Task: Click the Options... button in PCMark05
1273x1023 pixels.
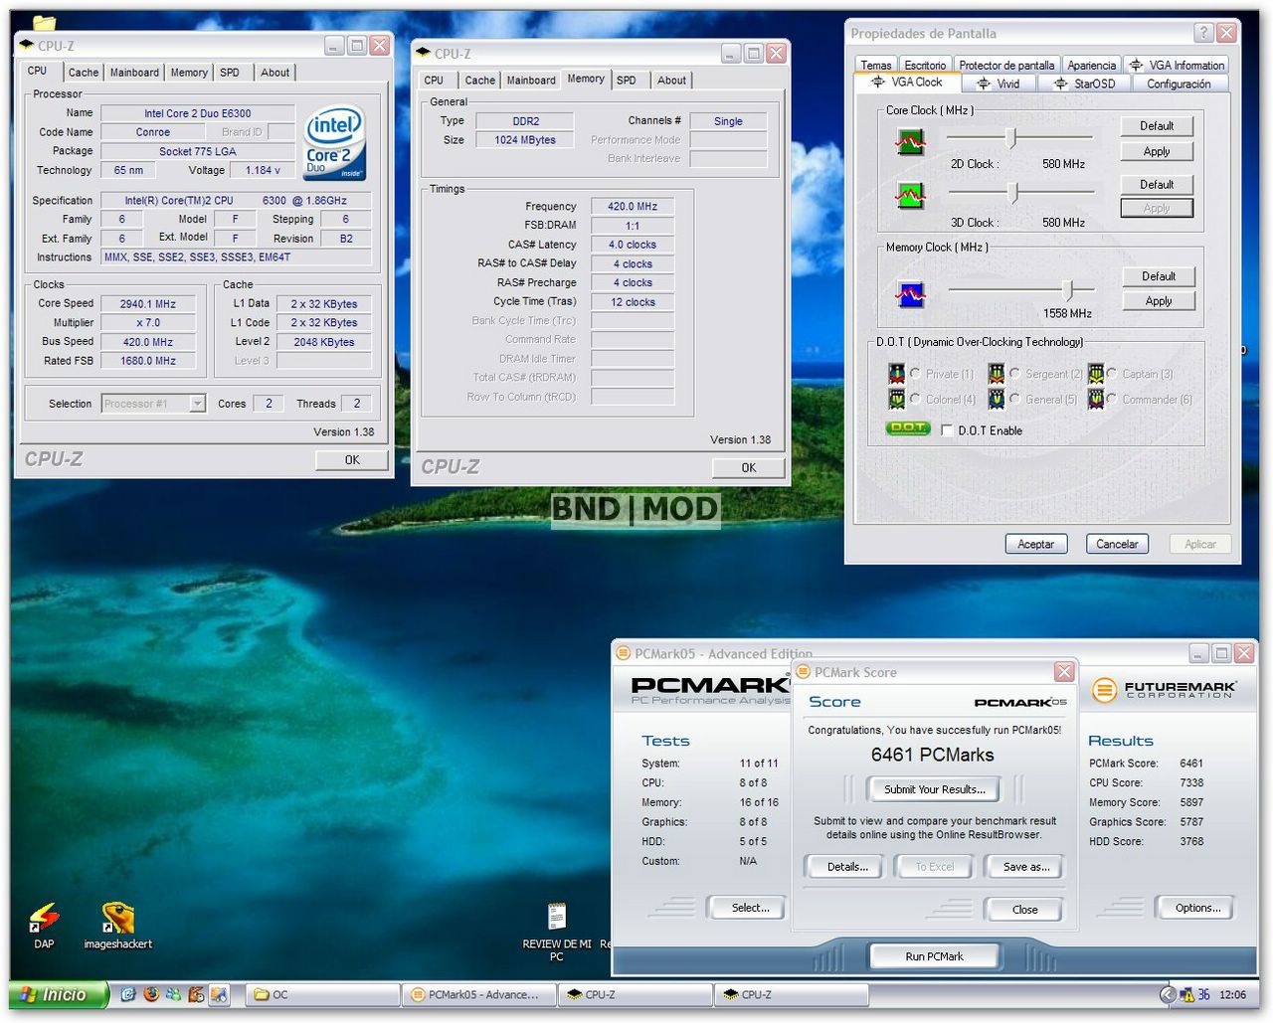Action: 1197,908
